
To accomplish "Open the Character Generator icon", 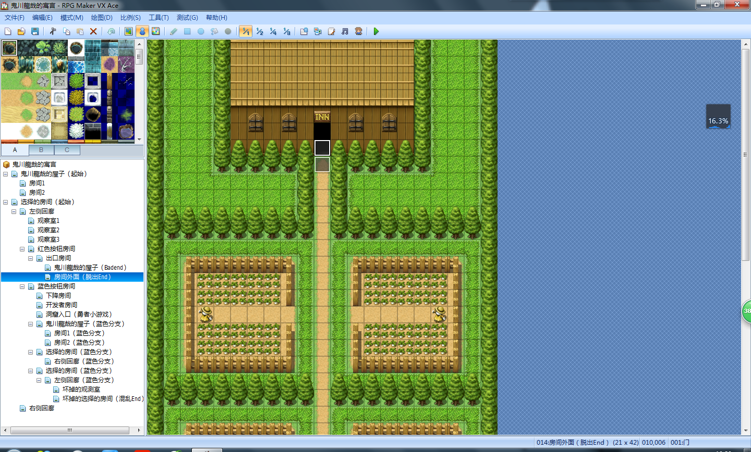I will coord(358,31).
